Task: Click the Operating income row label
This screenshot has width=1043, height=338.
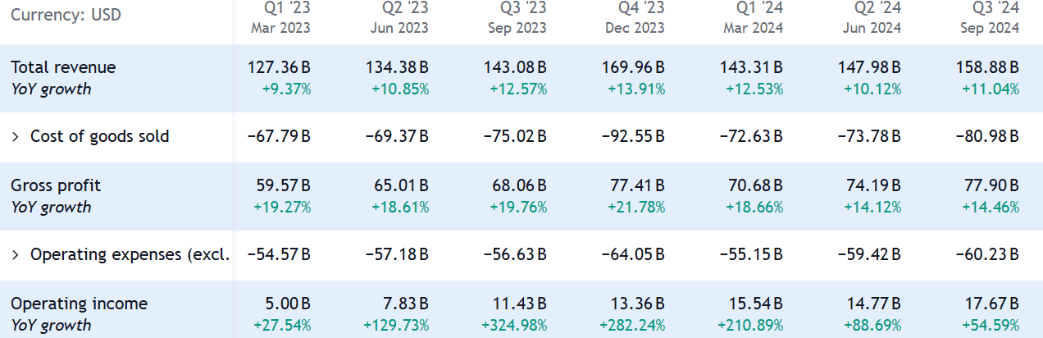Action: [x=79, y=304]
